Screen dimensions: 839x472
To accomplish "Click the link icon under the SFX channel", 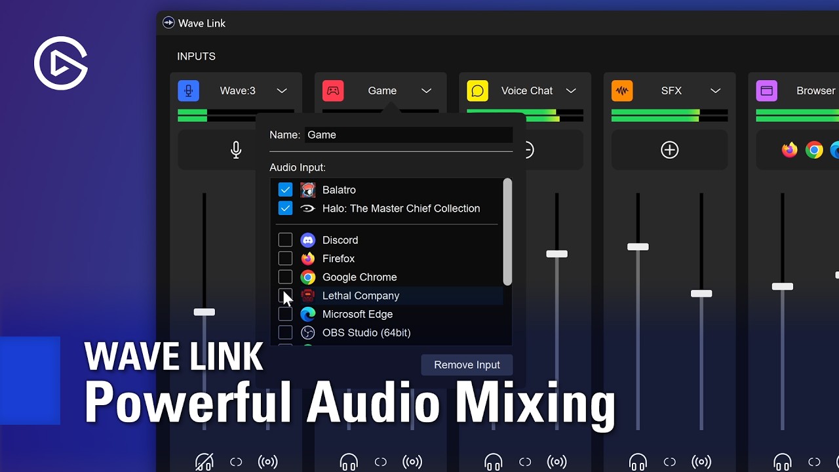I will (670, 462).
